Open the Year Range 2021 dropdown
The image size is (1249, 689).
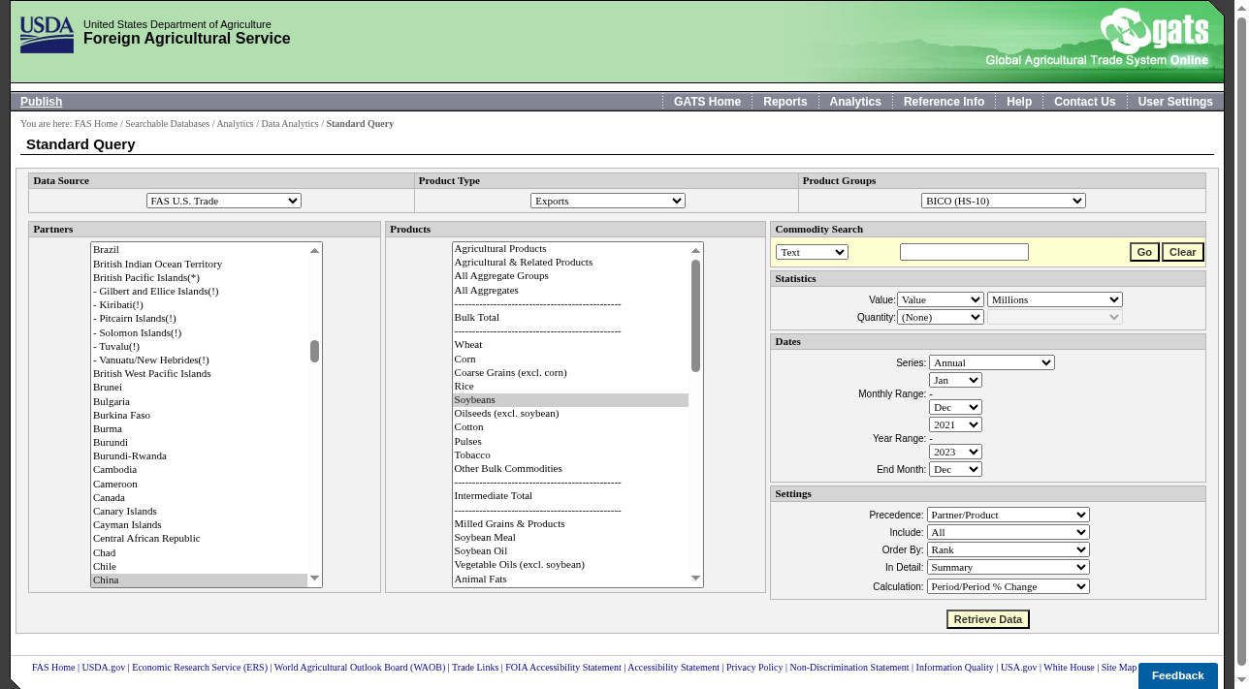[955, 424]
